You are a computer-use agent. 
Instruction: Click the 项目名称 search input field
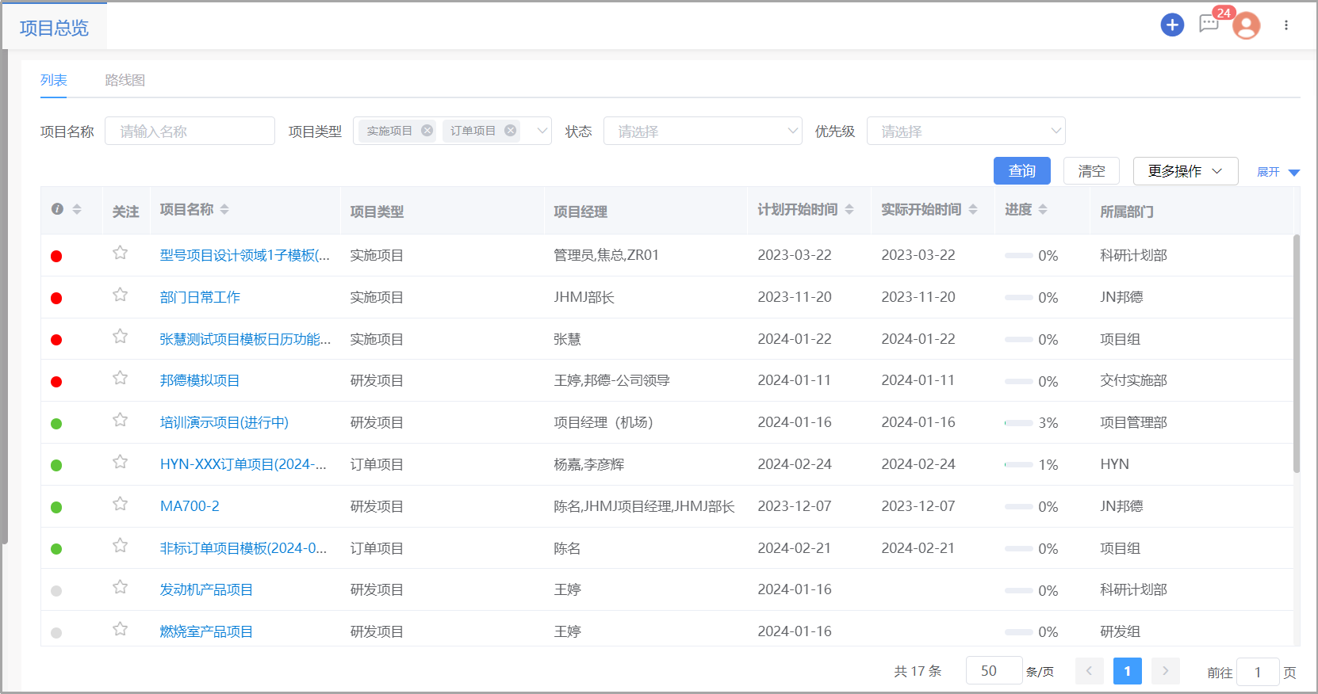point(190,131)
